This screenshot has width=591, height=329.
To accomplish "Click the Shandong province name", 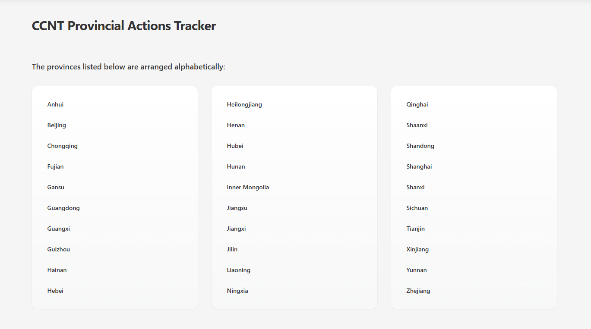I will (420, 146).
